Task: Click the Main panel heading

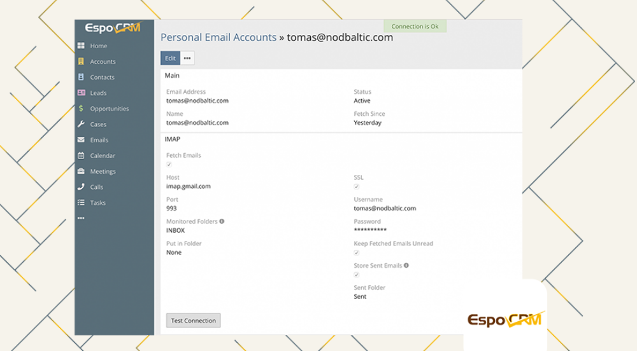Action: (172, 76)
